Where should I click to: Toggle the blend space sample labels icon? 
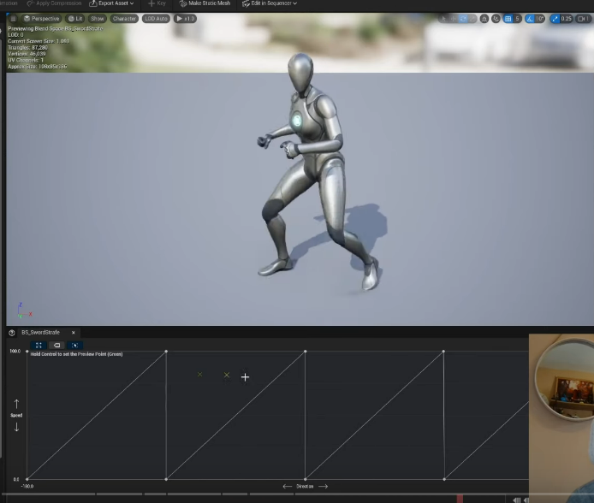coord(56,346)
